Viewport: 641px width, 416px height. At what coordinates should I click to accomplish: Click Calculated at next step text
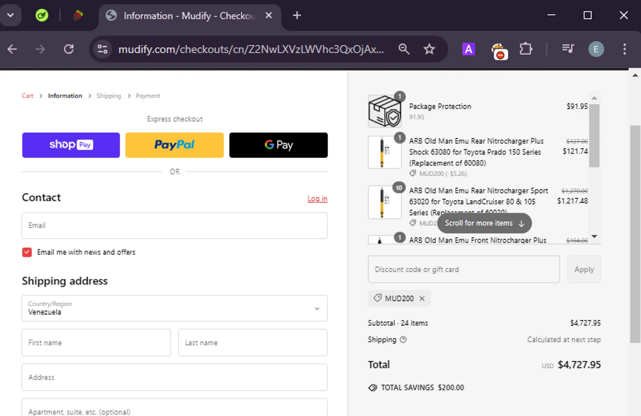[564, 339]
